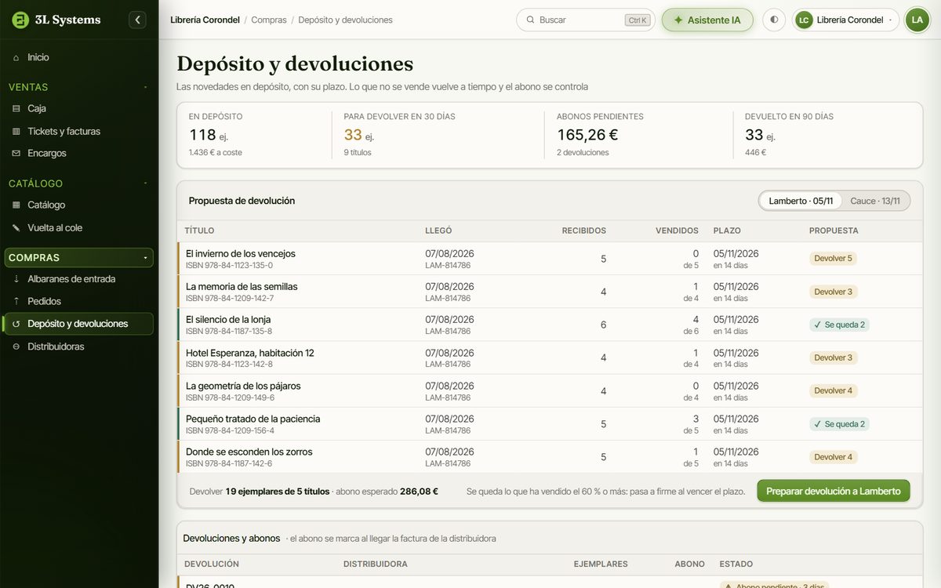Select the title Hotel Esperanza, habitación 12
941x588 pixels.
point(250,353)
